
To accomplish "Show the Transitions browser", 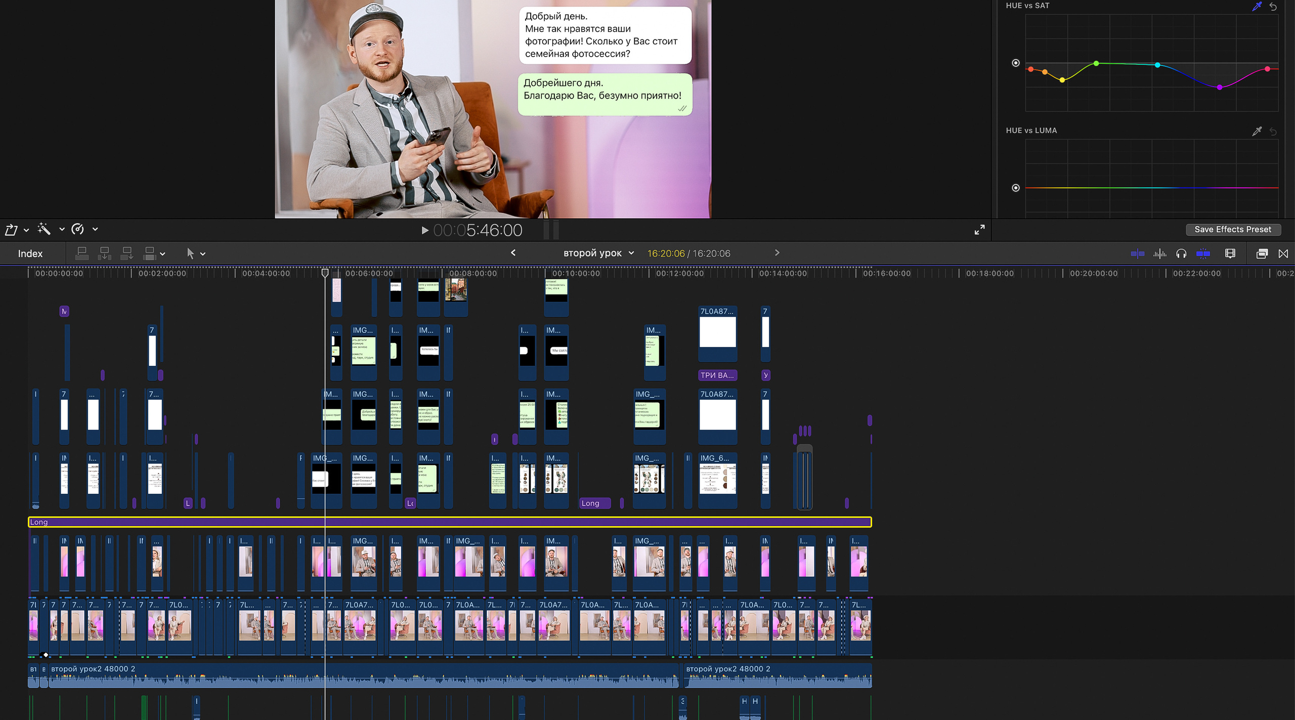I will (x=1283, y=253).
